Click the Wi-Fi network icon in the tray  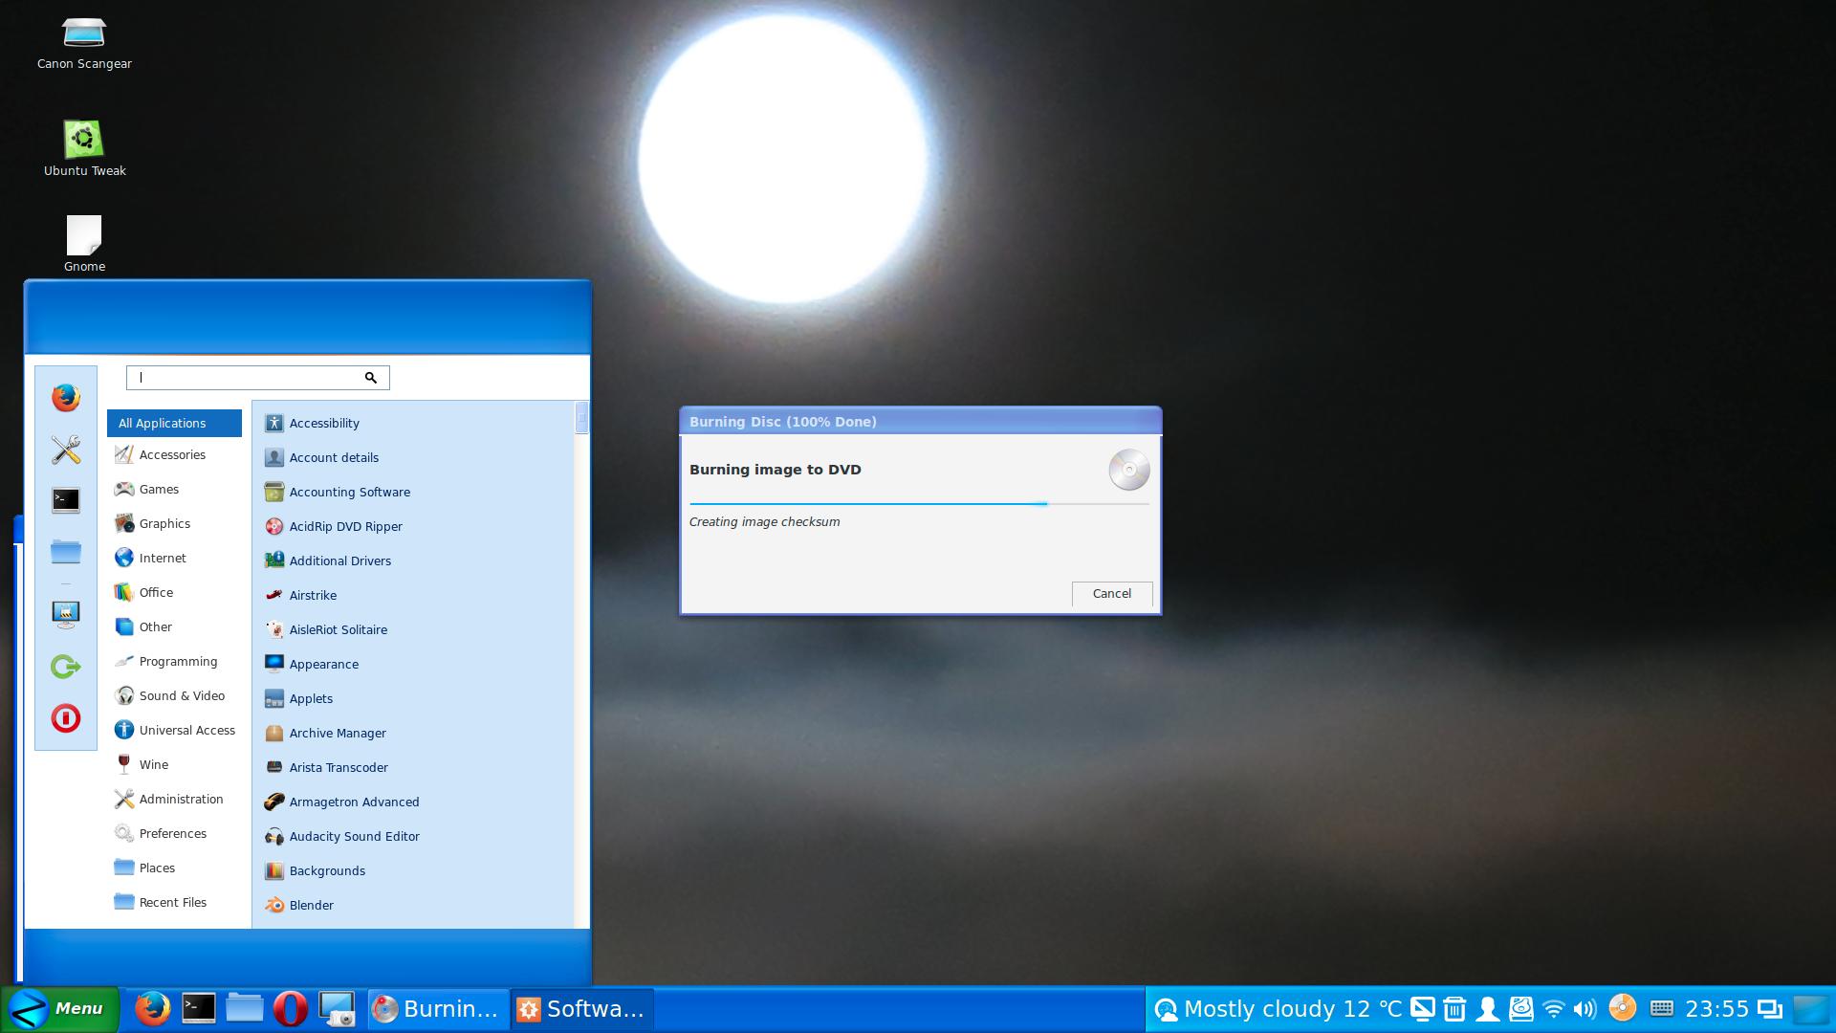[1554, 1009]
